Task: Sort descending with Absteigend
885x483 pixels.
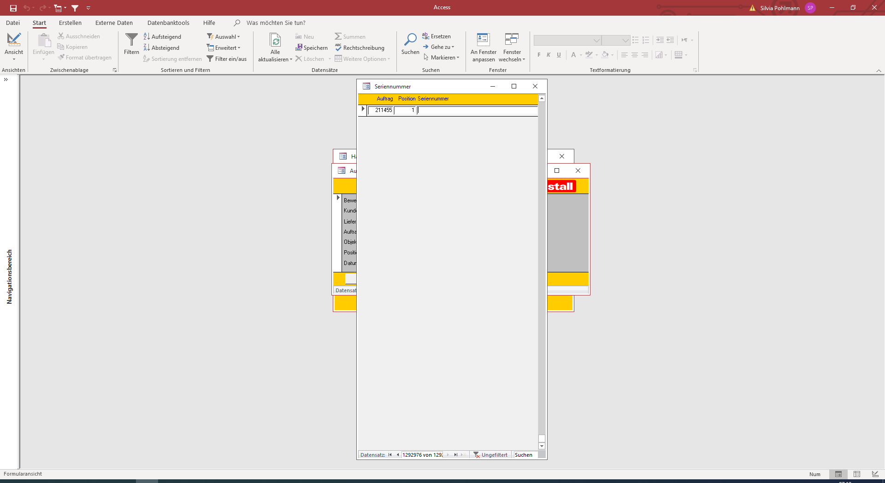Action: (161, 47)
